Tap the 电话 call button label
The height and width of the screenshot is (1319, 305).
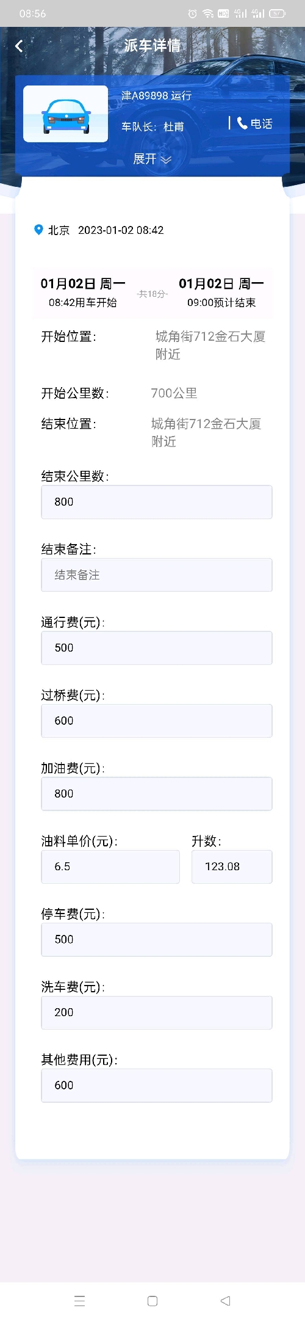(261, 124)
